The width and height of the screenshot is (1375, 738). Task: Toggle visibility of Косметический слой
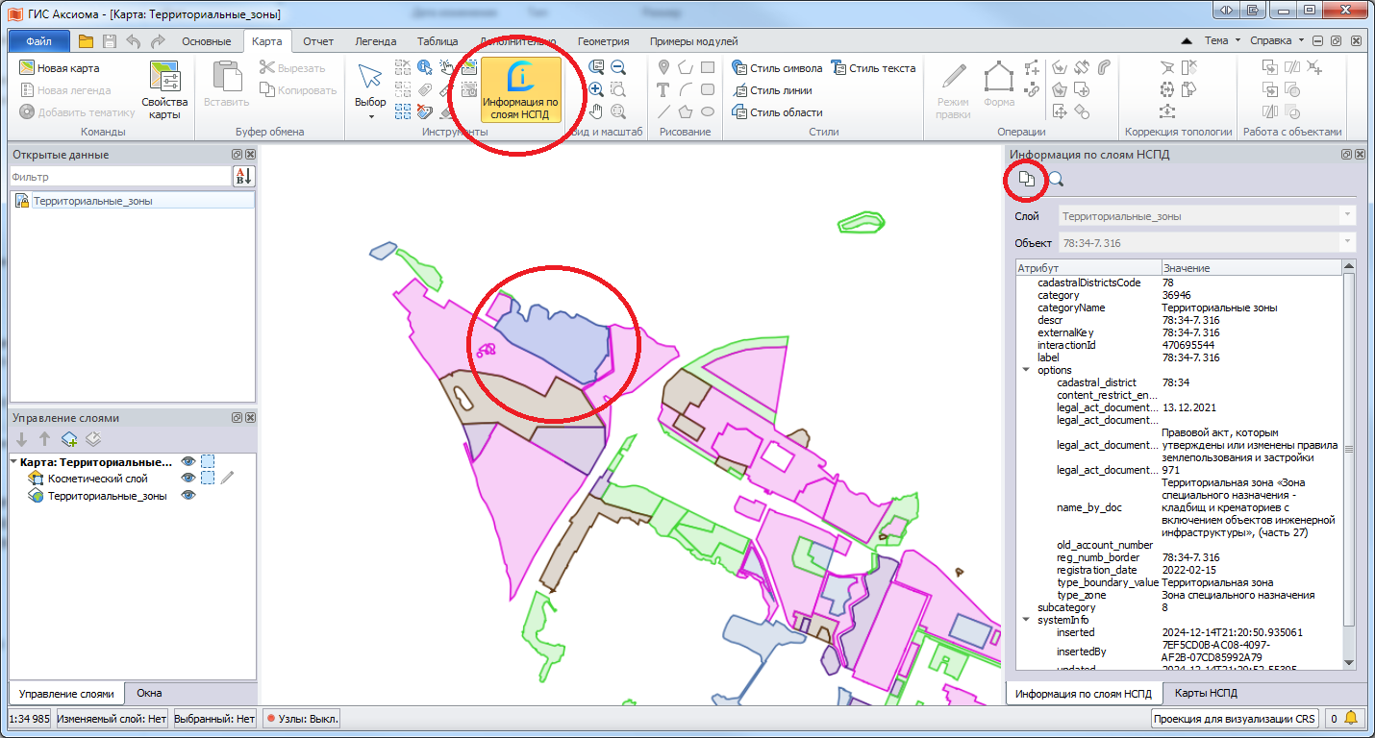click(188, 479)
